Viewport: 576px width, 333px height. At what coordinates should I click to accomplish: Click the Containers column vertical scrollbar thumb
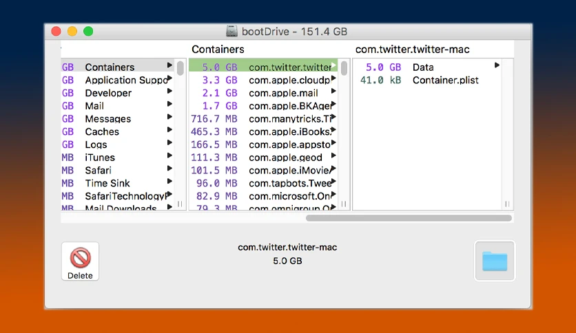point(344,68)
